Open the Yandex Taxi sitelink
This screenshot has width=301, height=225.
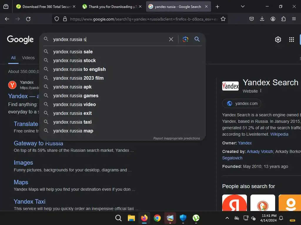[30, 202]
